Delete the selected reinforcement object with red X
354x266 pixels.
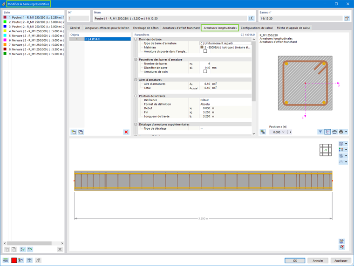pos(126,132)
